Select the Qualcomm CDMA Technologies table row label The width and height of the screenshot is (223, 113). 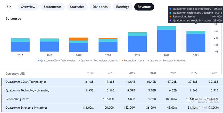tap(26, 82)
